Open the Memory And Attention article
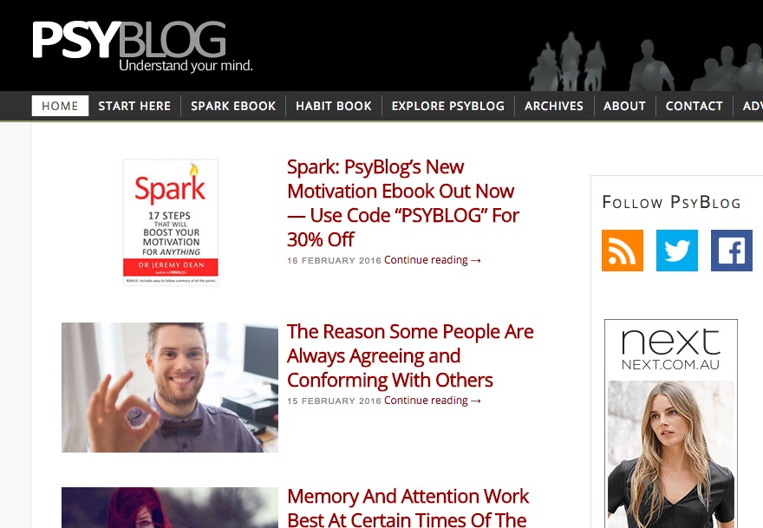The image size is (763, 528). click(x=408, y=507)
